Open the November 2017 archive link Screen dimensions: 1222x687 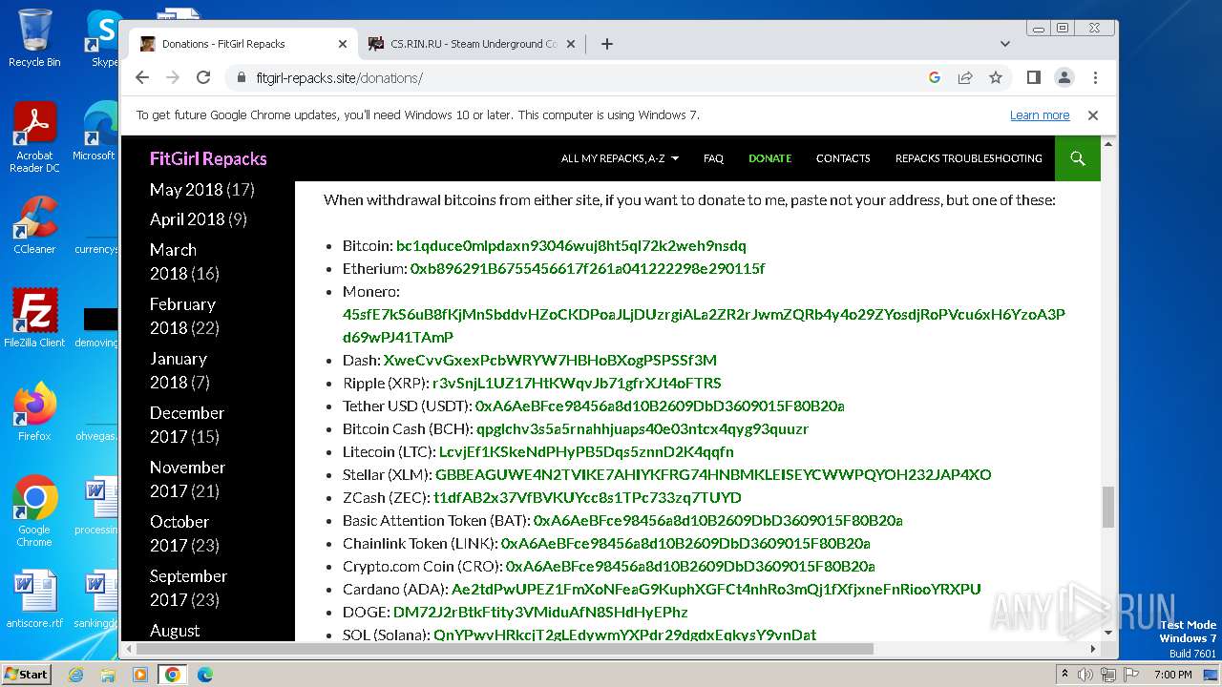click(x=187, y=479)
